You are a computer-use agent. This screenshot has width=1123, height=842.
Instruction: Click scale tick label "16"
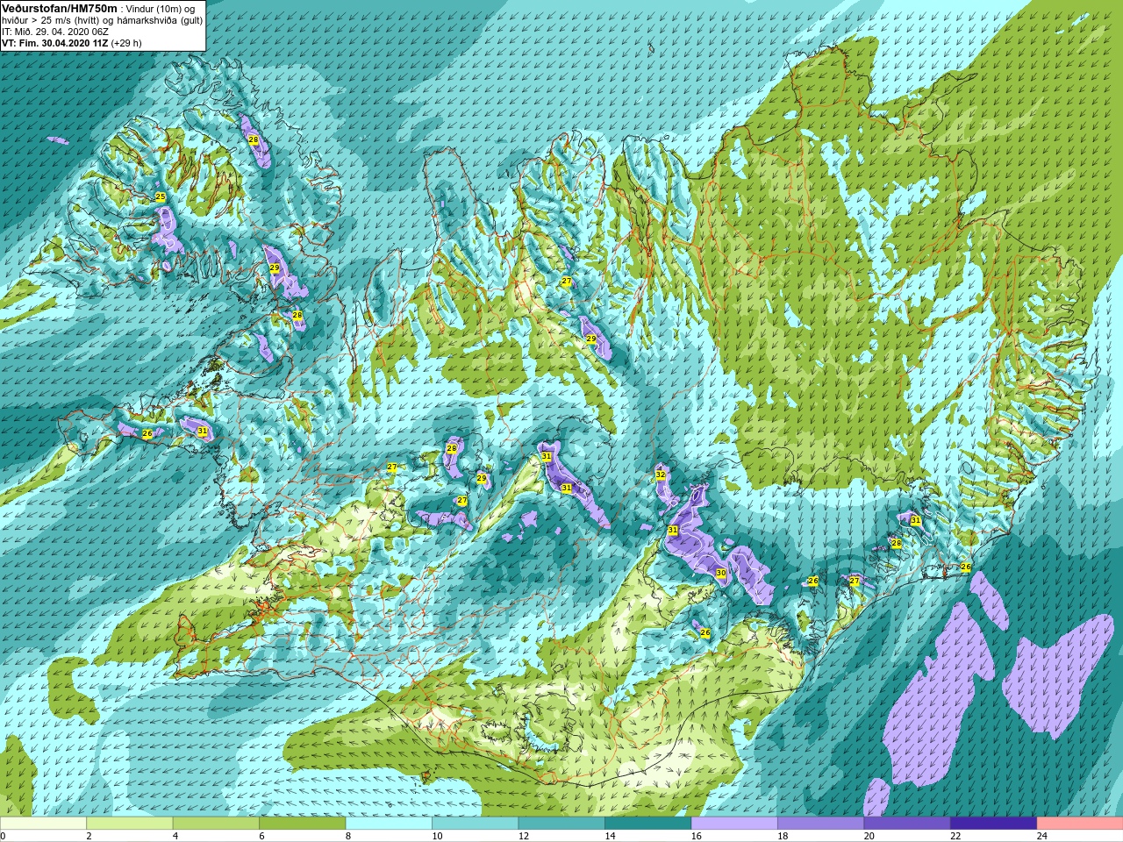tap(697, 836)
